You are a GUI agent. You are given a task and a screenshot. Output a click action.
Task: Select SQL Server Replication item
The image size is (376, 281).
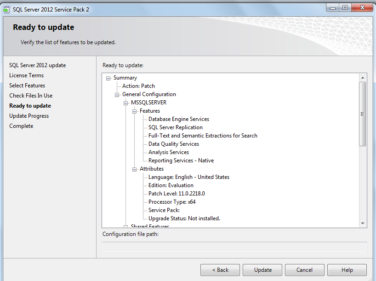[x=176, y=127]
